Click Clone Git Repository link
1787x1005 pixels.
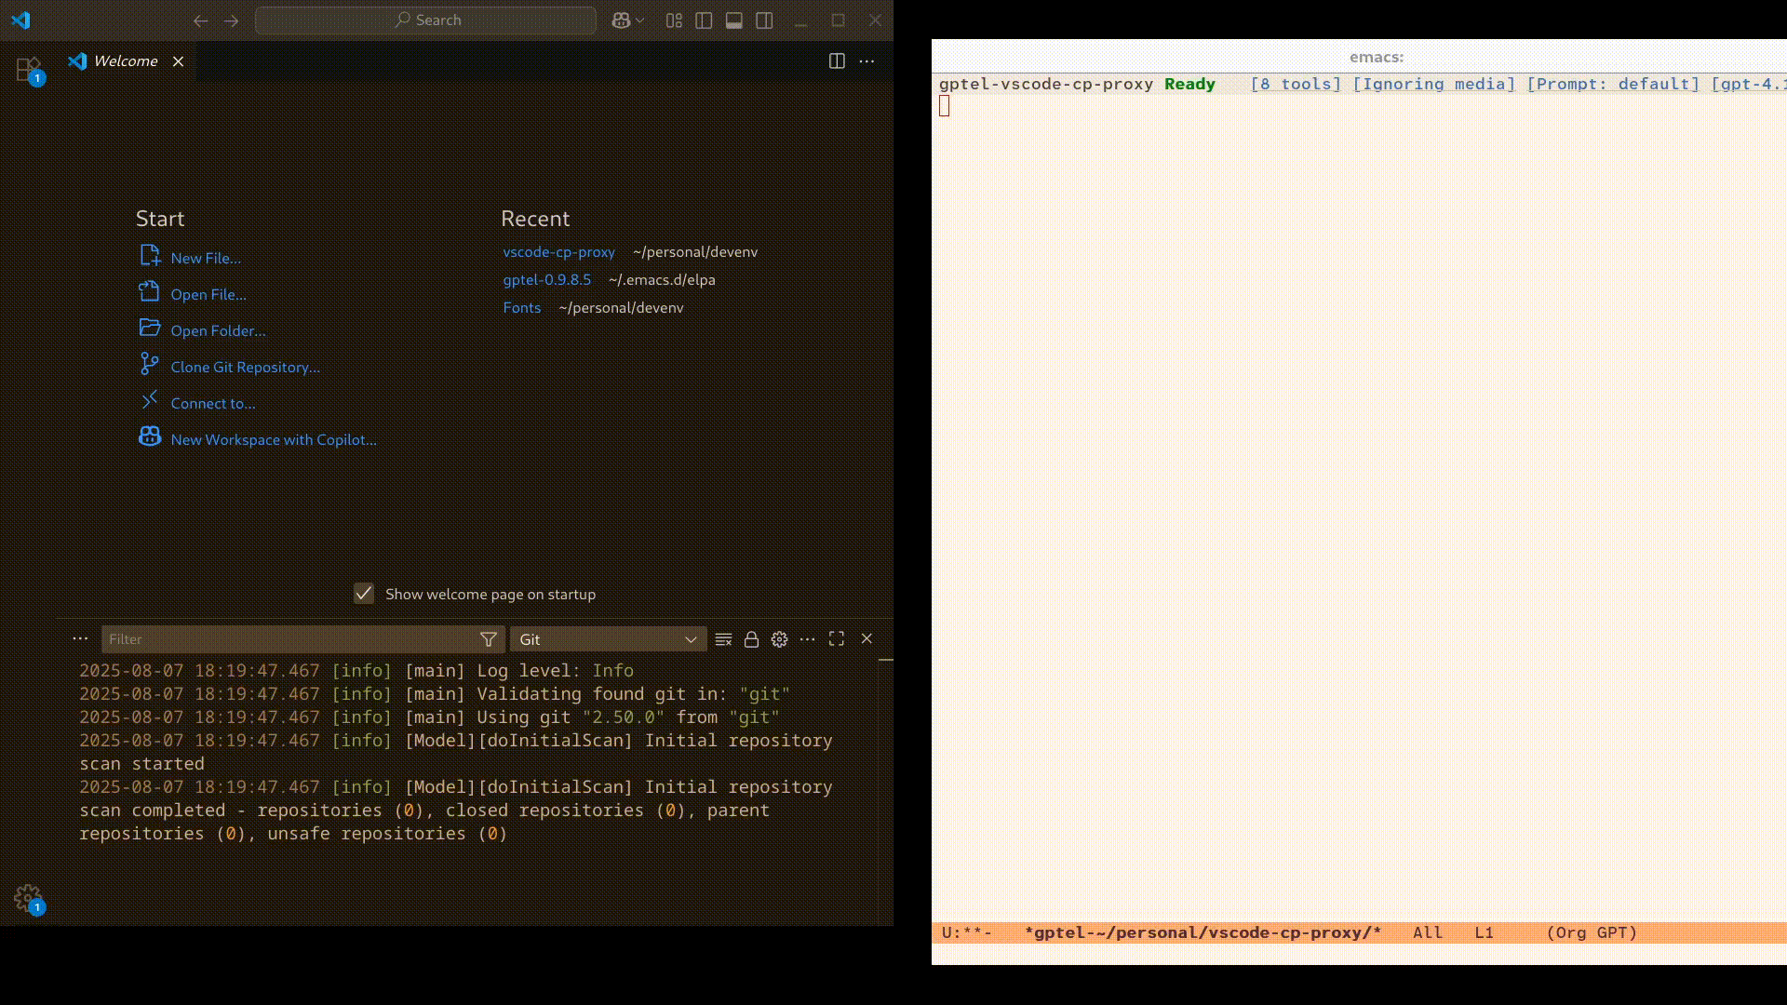click(245, 368)
